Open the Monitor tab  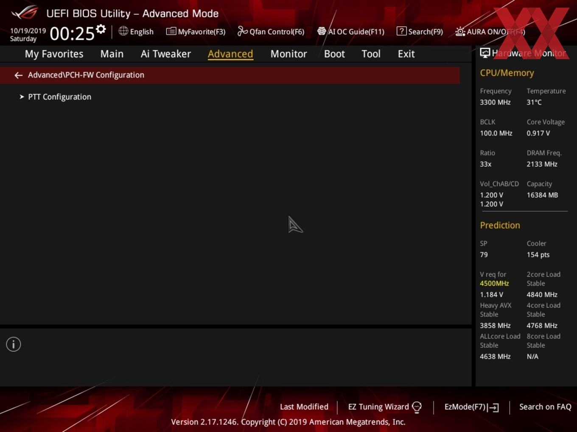click(x=288, y=54)
